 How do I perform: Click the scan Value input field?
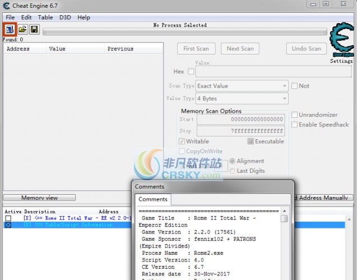coord(273,72)
